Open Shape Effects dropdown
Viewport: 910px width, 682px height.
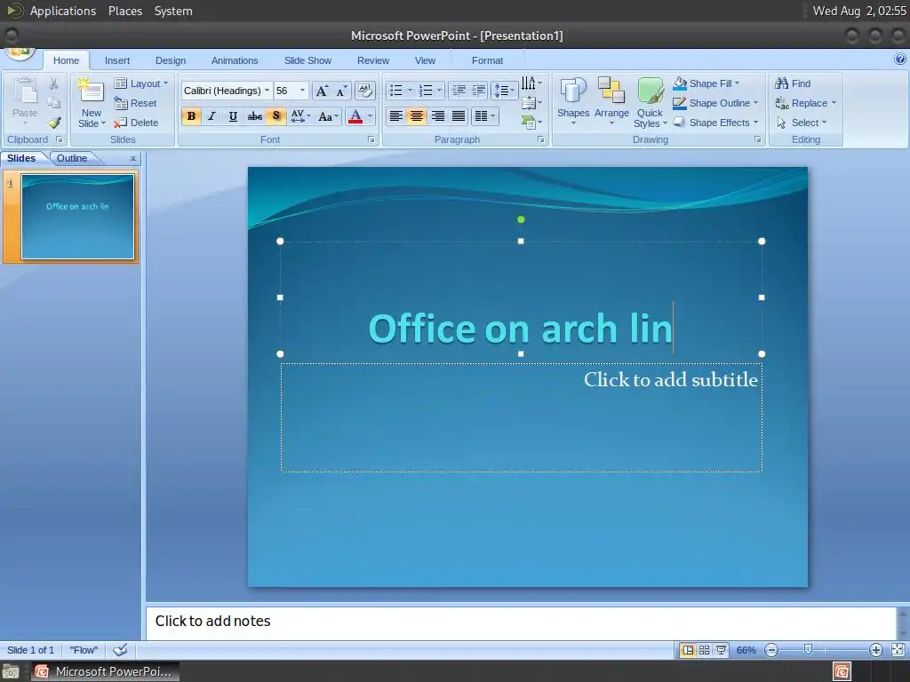pyautogui.click(x=715, y=123)
